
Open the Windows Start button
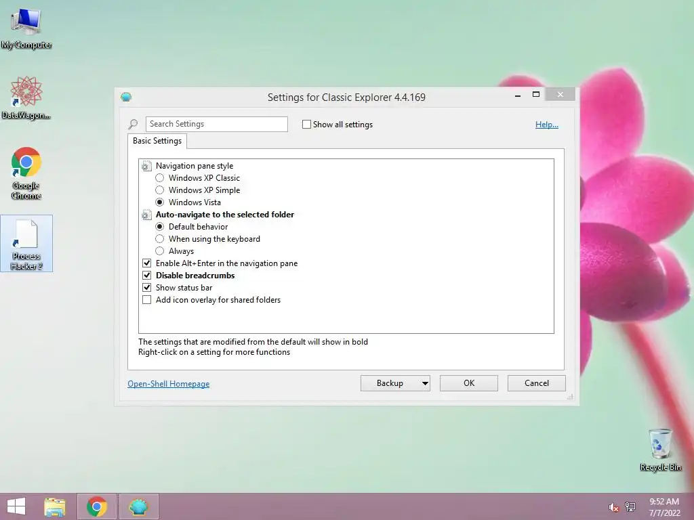16,506
